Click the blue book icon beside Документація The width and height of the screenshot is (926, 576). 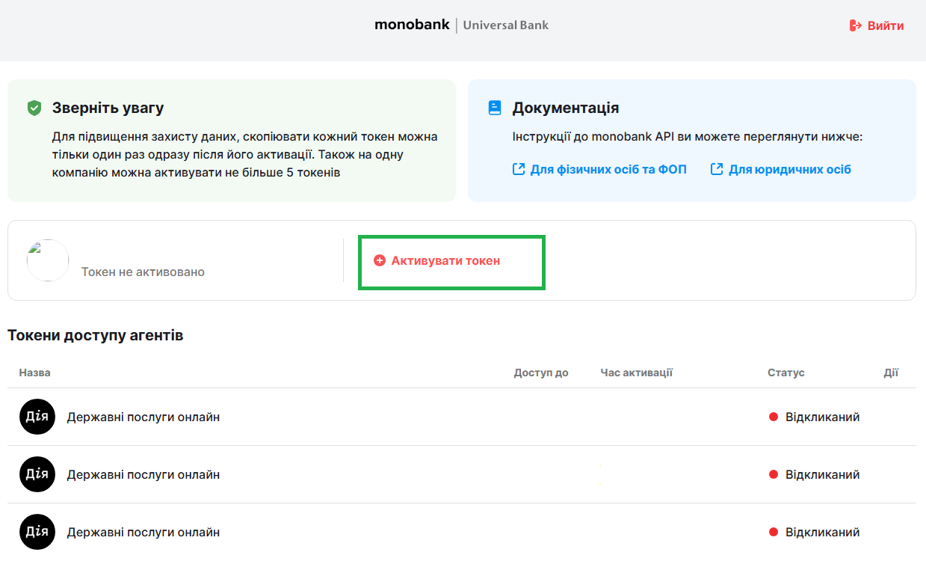click(x=494, y=107)
